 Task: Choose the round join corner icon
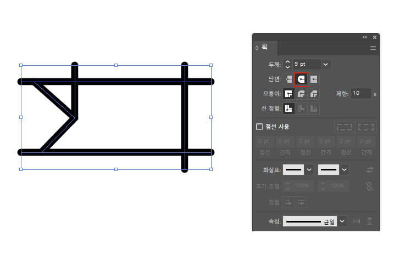(x=301, y=94)
